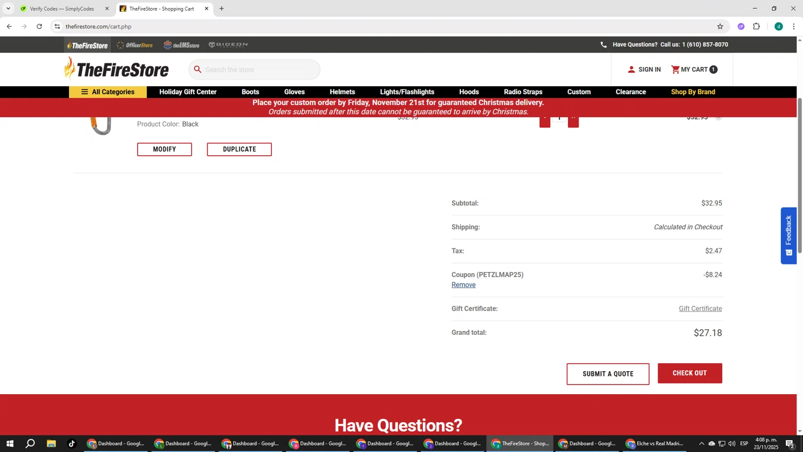Image resolution: width=803 pixels, height=452 pixels.
Task: Click the Subtotal amount $32.95
Action: [x=711, y=204]
